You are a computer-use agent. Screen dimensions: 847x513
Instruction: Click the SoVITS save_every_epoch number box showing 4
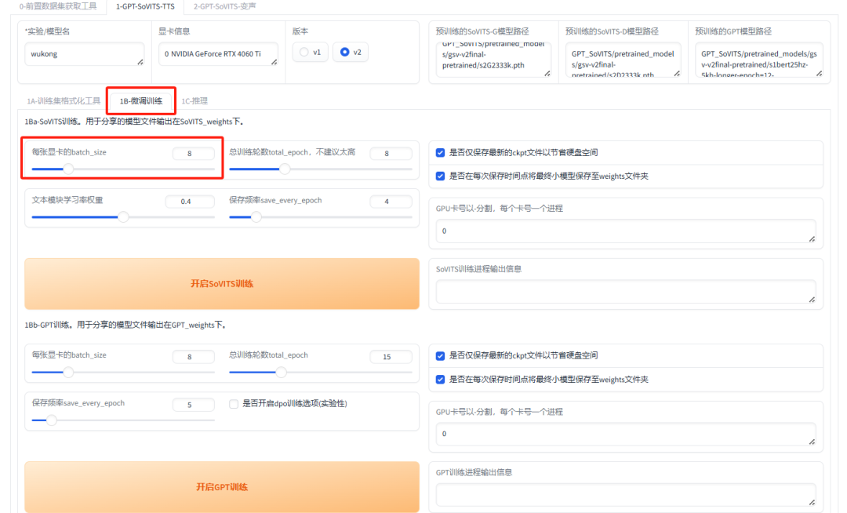pyautogui.click(x=391, y=202)
